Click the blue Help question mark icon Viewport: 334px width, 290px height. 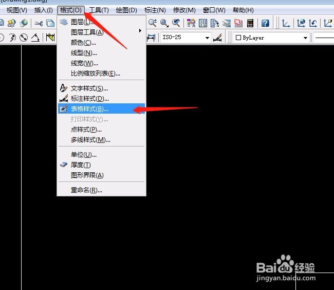[265, 23]
